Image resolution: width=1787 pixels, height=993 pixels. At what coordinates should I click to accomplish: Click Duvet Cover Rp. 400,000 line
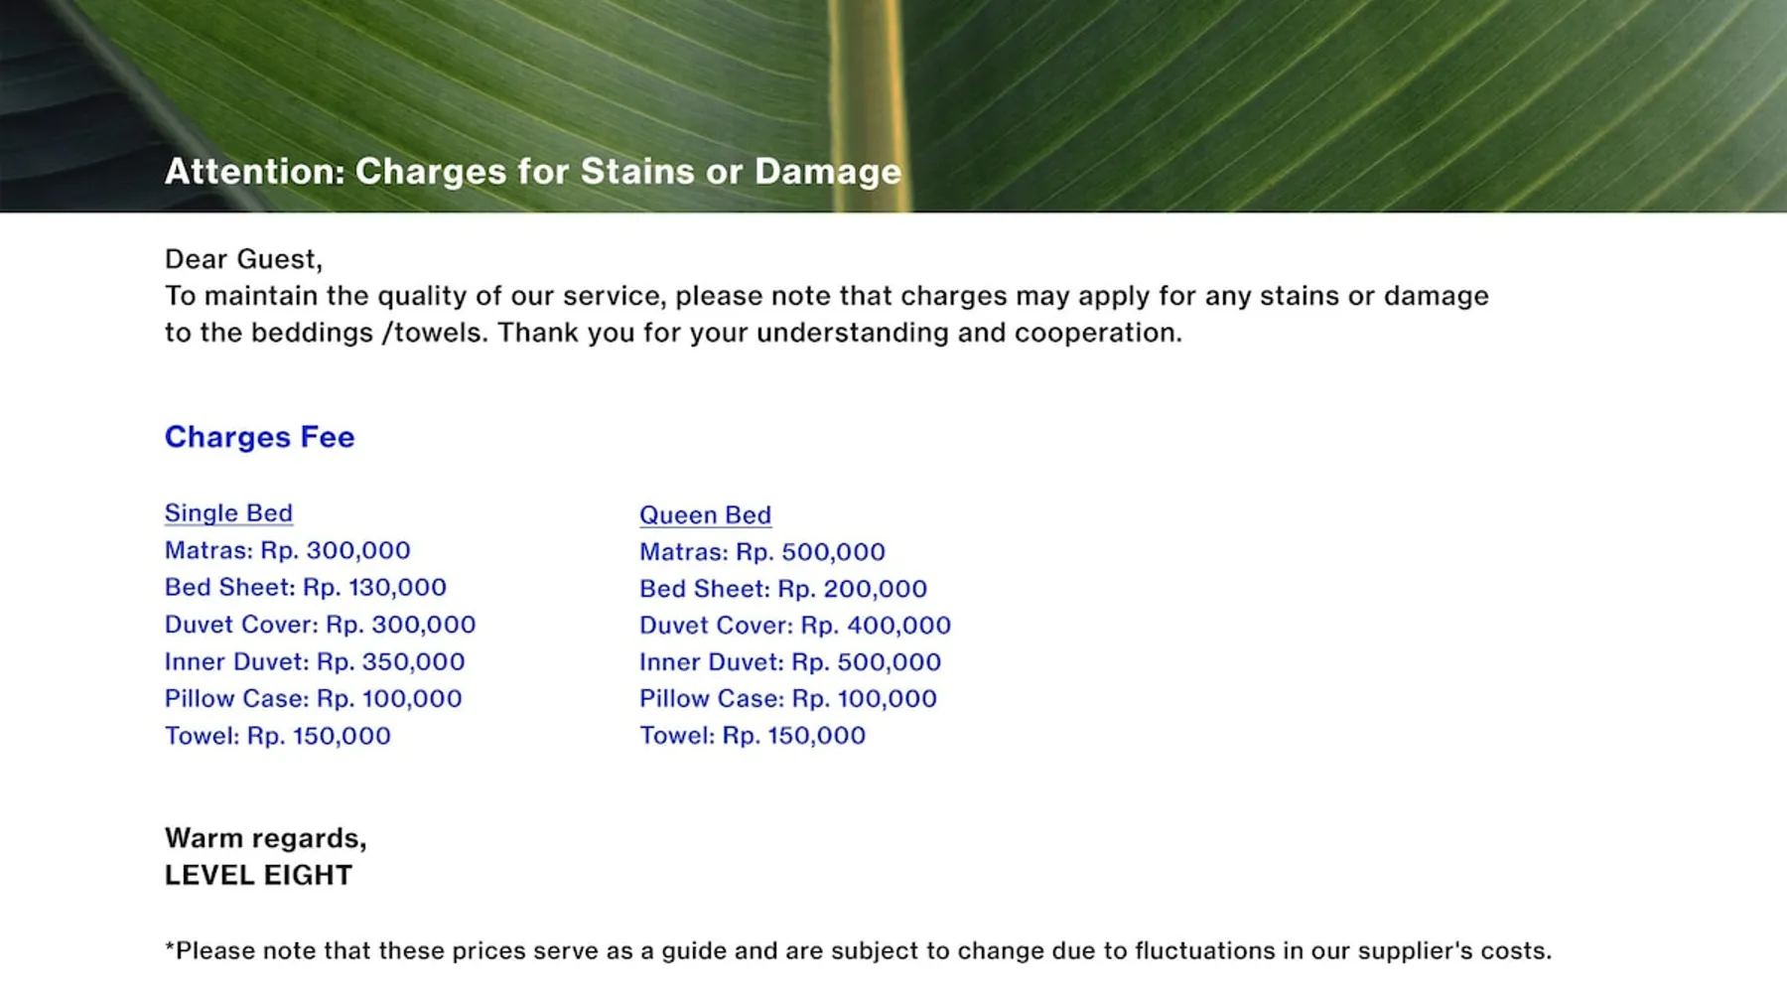[x=794, y=626]
